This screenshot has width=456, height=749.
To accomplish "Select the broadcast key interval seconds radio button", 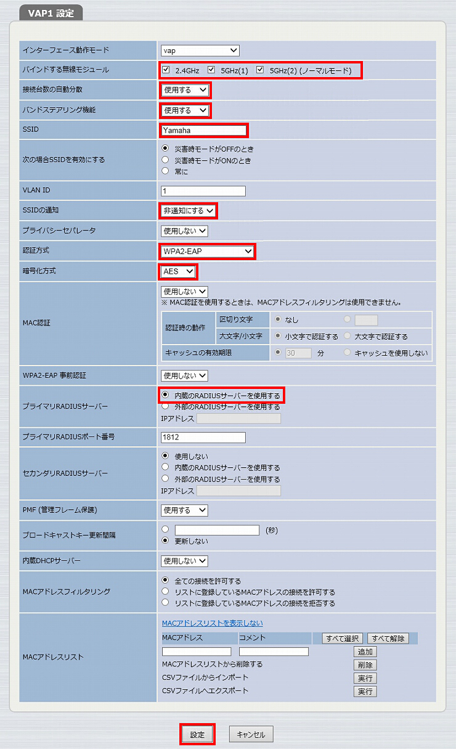I will click(165, 530).
